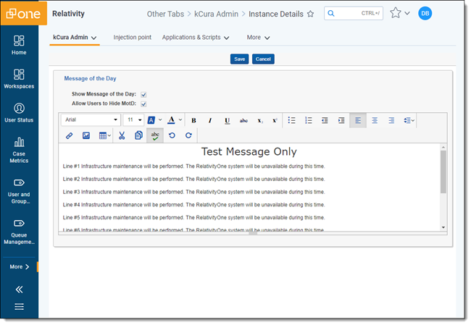
Task: Insert a hyperlink using link icon
Action: click(x=70, y=135)
